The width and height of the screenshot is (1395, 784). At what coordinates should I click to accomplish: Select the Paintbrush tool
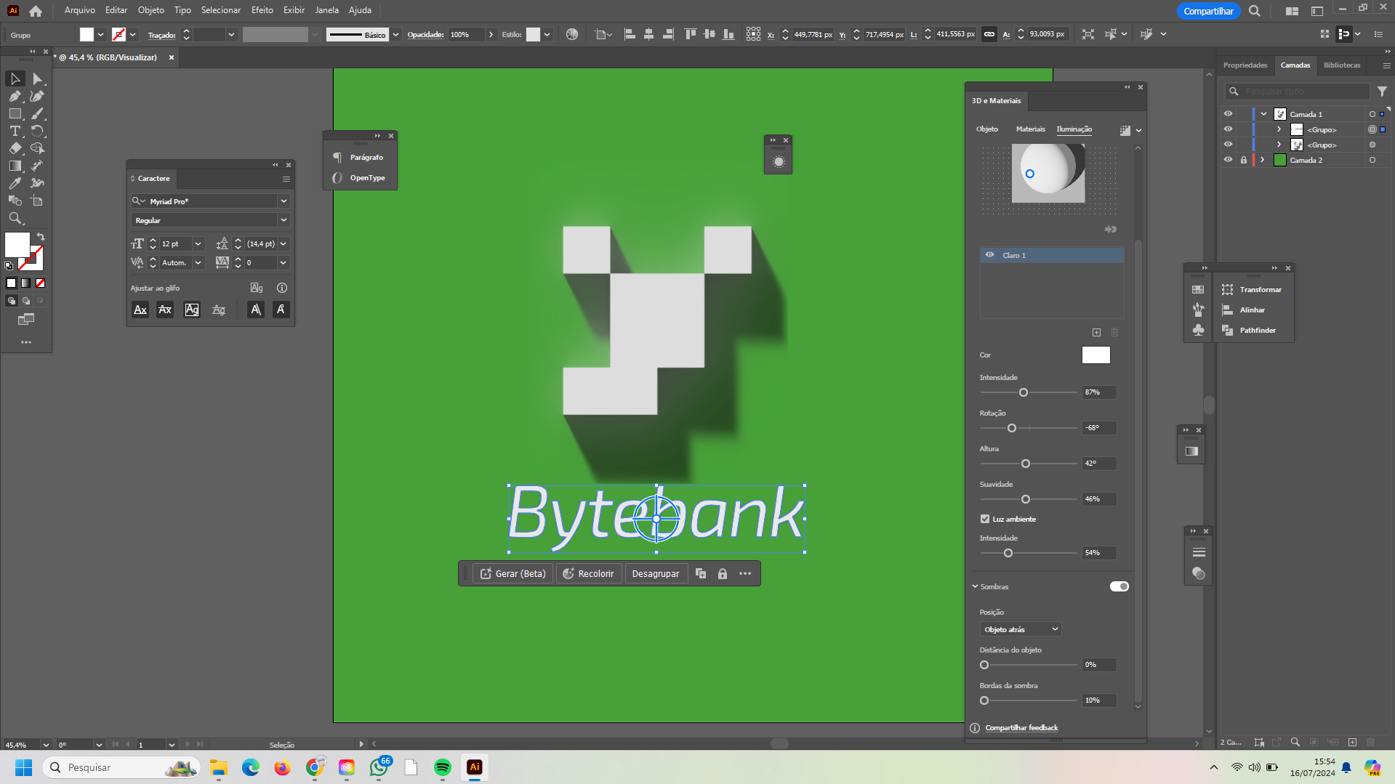[x=37, y=113]
